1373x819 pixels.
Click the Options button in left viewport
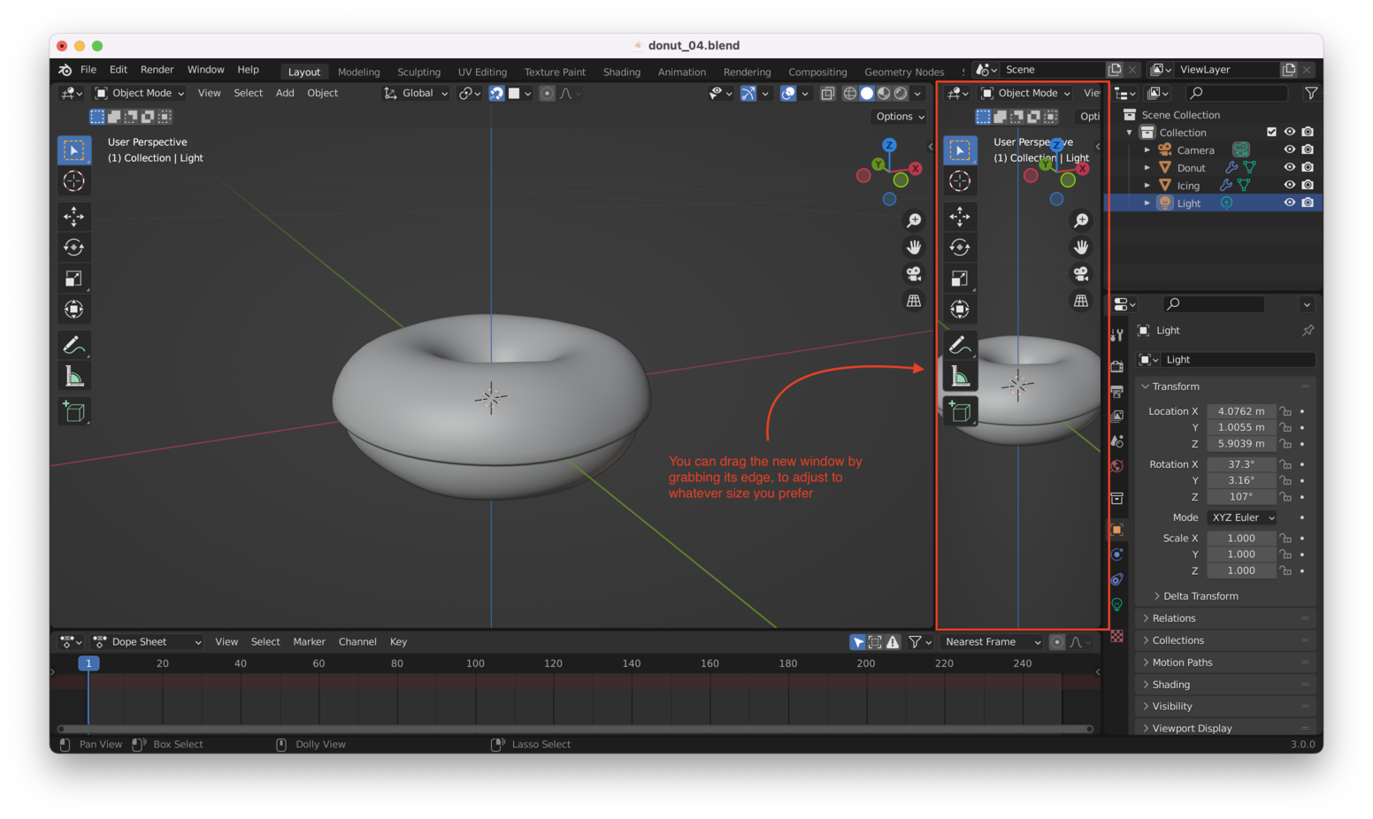pyautogui.click(x=899, y=117)
